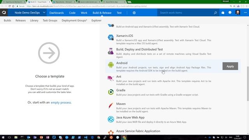The image size is (249, 140).
Task: Show hidden system tray icons chevron
Action: tap(205, 137)
